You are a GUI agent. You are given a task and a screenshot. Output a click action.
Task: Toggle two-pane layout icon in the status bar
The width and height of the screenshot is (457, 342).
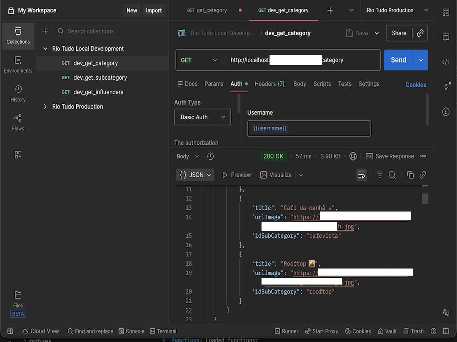tap(446, 331)
